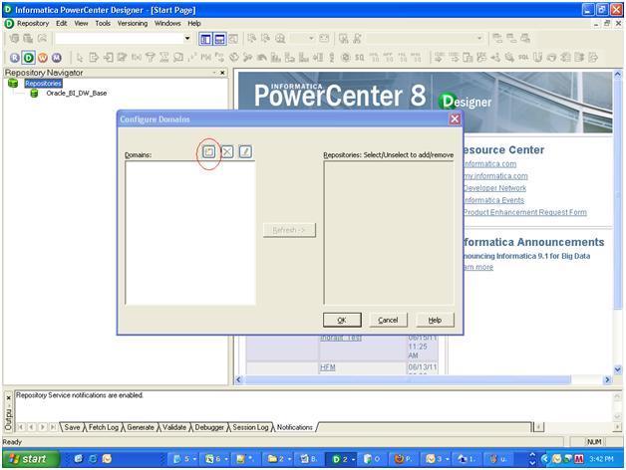Toggle the Output window view icon

tap(219, 39)
